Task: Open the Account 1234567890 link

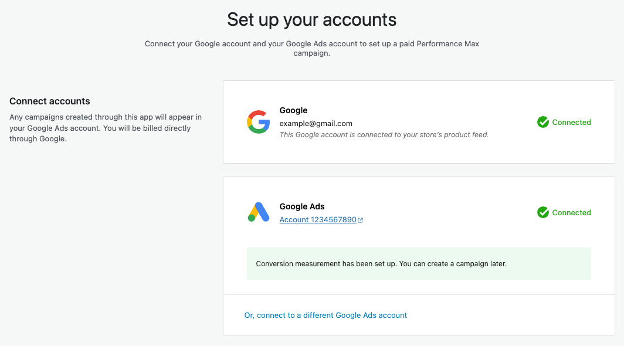Action: pos(318,220)
